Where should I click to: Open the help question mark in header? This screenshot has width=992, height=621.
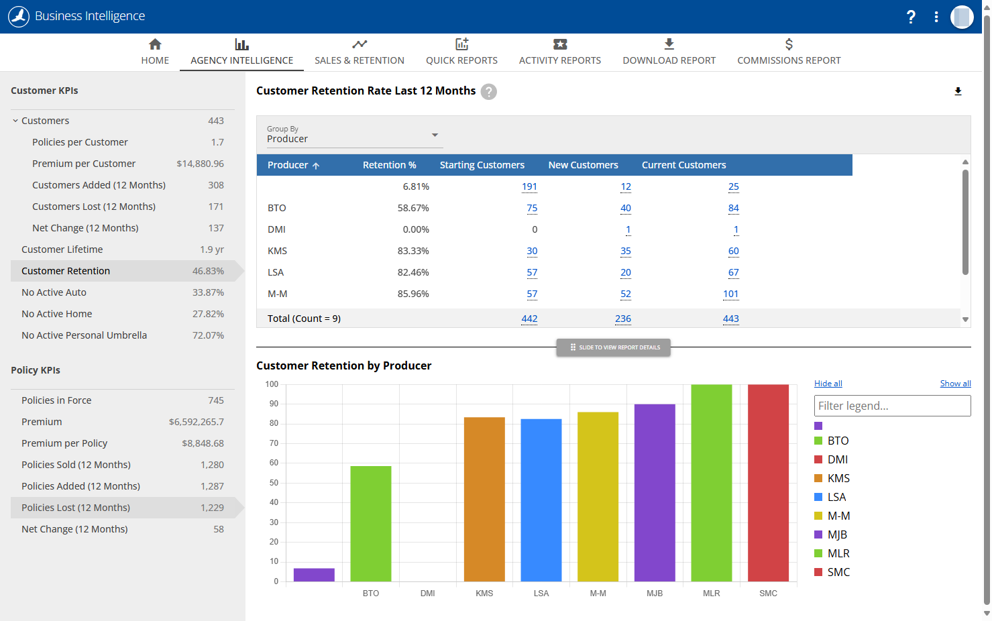(911, 17)
